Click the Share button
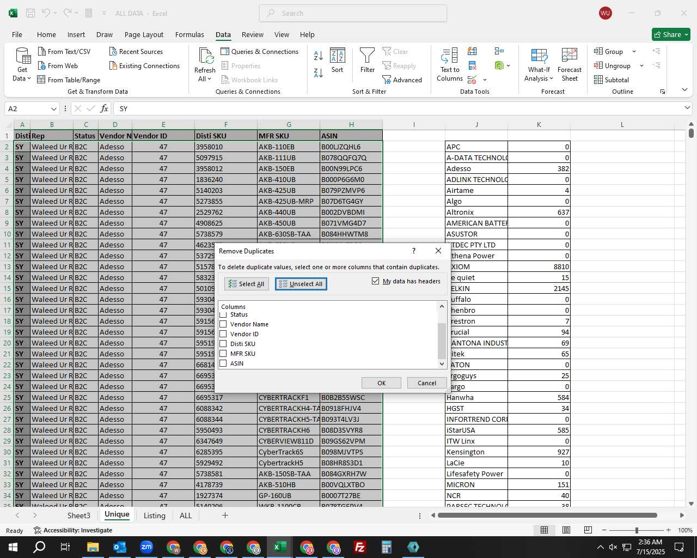The width and height of the screenshot is (697, 558). pos(671,34)
